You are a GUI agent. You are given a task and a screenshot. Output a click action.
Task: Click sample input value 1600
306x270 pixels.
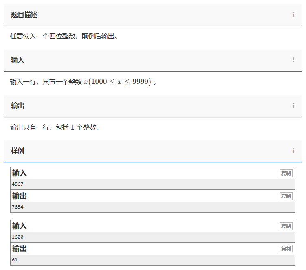(x=18, y=237)
